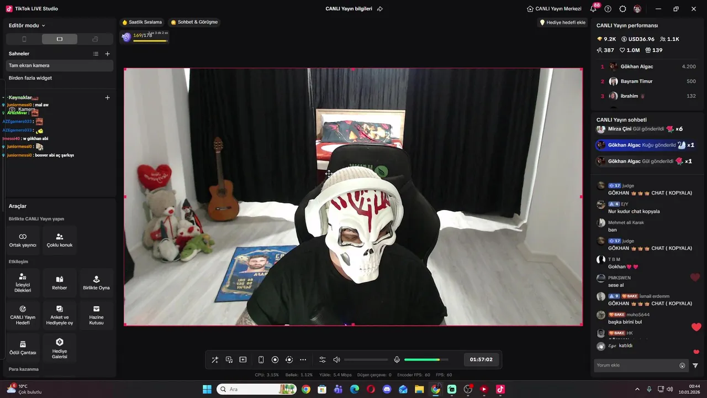707x398 pixels.
Task: Open Ödül Çantası tool
Action: click(23, 348)
